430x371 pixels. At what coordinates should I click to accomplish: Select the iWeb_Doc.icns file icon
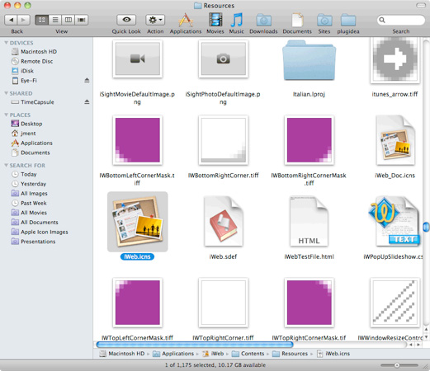point(395,140)
